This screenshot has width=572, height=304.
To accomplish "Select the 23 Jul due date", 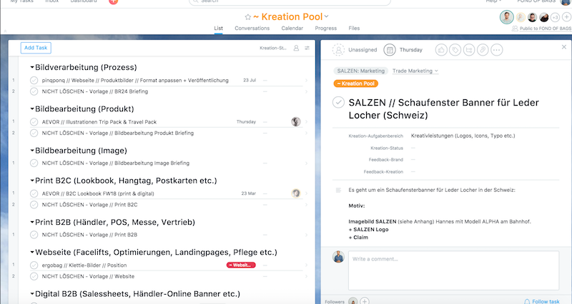I will pyautogui.click(x=250, y=81).
